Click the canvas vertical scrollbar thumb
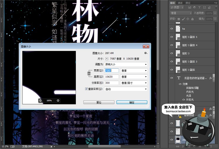219x149 pixels. point(158,42)
